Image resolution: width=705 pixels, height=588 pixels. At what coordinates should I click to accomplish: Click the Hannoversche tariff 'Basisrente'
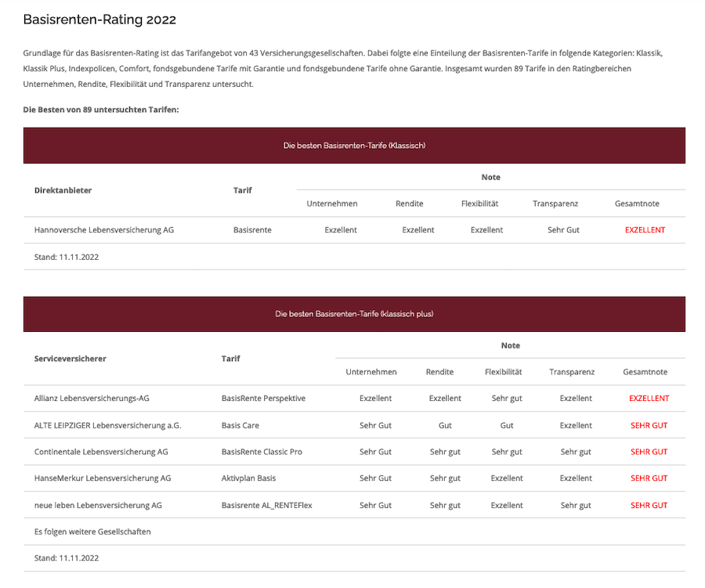click(252, 230)
